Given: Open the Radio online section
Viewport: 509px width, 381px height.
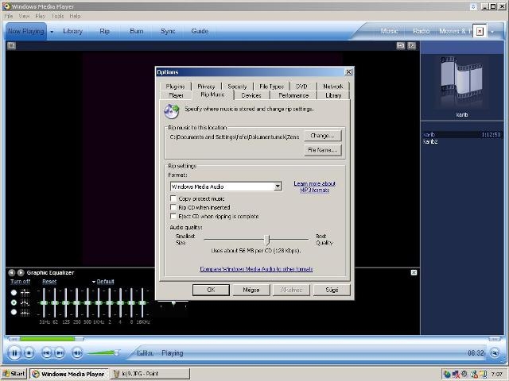Looking at the screenshot, I should pos(421,31).
